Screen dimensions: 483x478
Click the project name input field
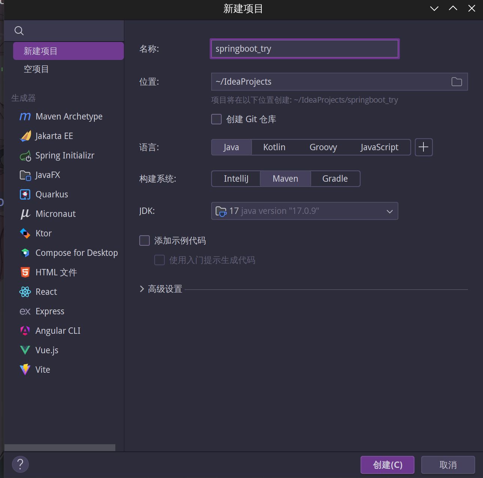click(x=304, y=49)
